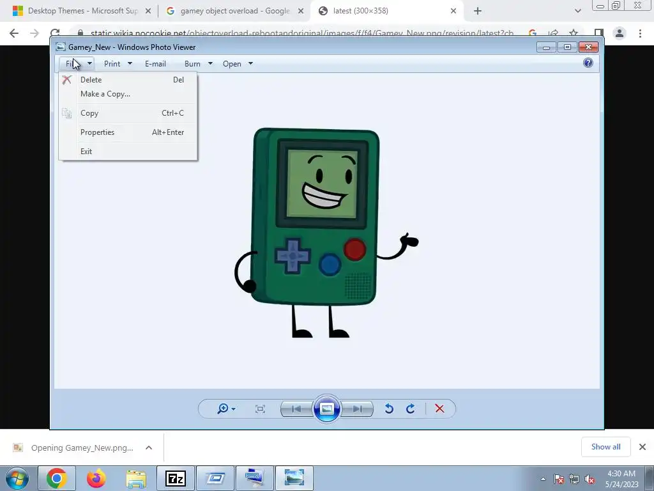654x491 pixels.
Task: Click lock icon in address bar
Action: point(80,33)
